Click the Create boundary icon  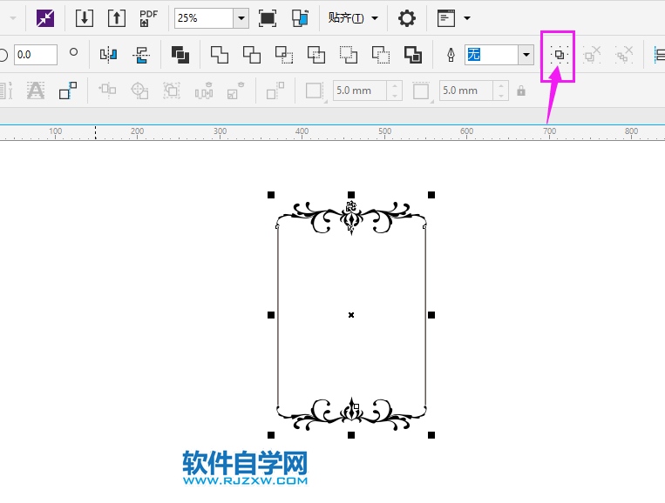click(x=412, y=55)
